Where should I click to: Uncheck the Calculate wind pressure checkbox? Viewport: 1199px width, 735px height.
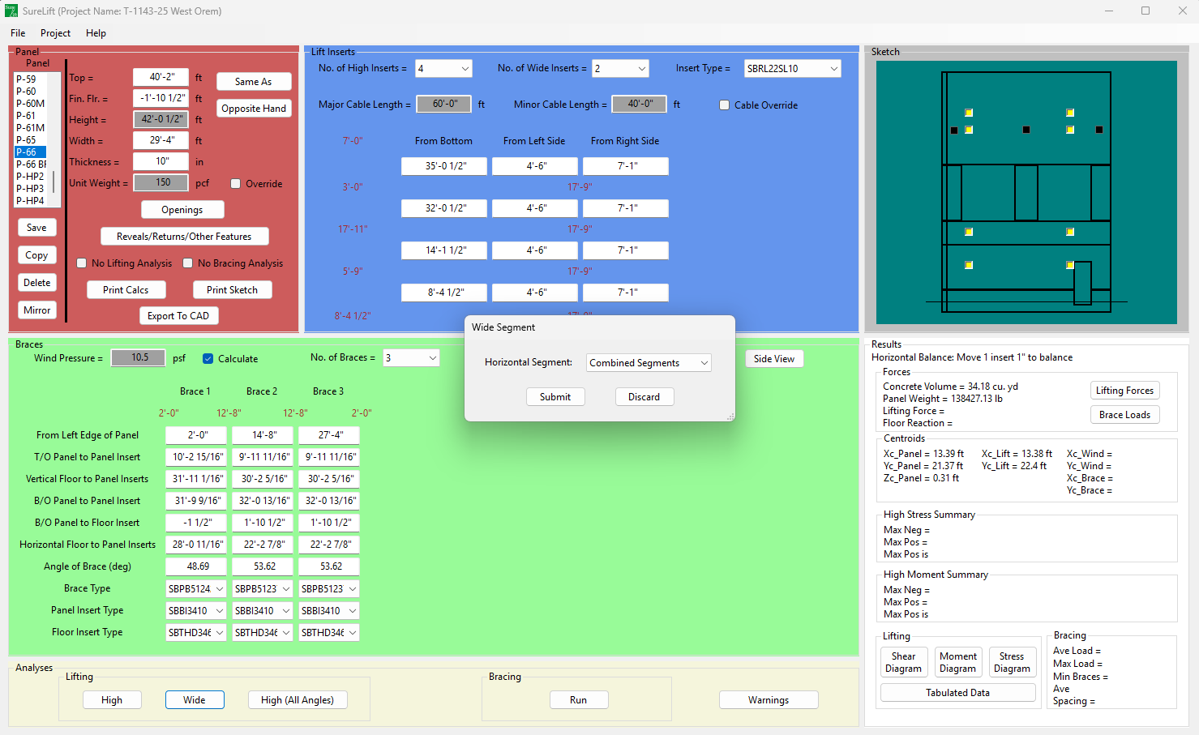point(208,359)
